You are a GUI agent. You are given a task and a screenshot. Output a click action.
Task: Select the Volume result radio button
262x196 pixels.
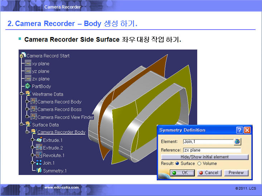(199, 164)
